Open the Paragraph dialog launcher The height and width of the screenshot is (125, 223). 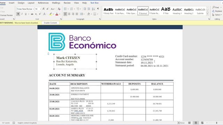pyautogui.click(x=100, y=19)
